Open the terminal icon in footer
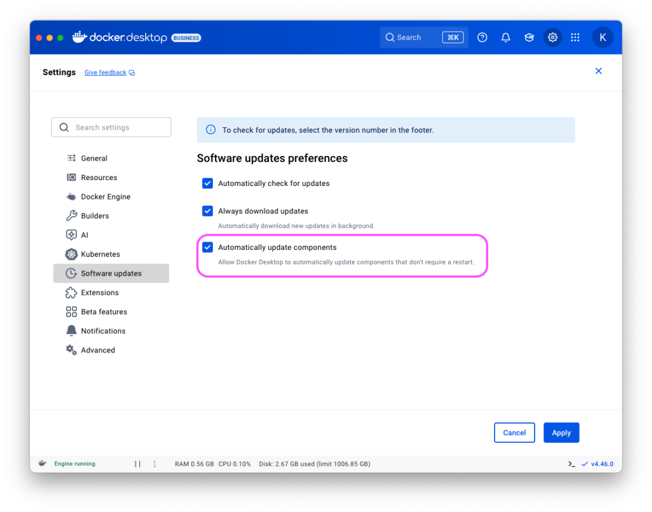652x512 pixels. [x=572, y=464]
